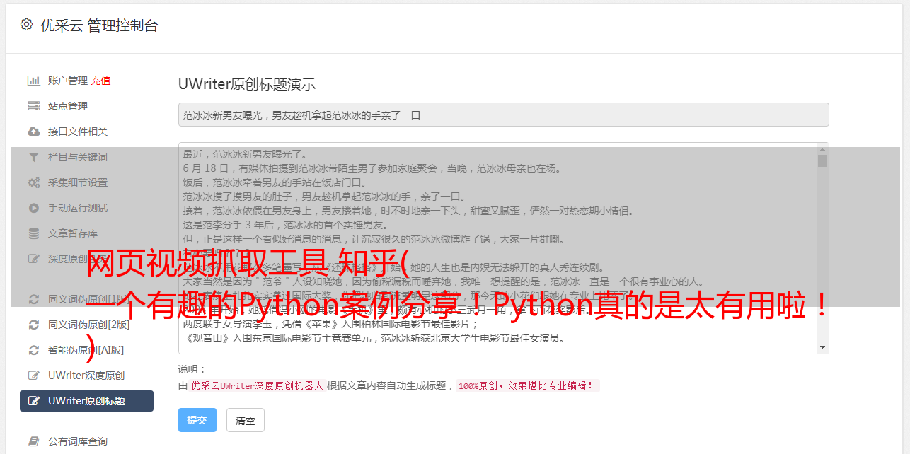Open 公有词库查询 in the sidebar
This screenshot has height=454, width=910.
[x=78, y=441]
